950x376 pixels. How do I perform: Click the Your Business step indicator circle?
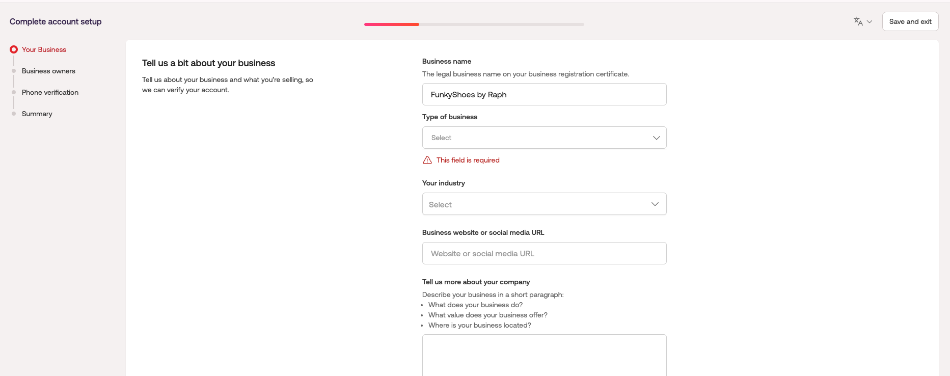tap(14, 49)
